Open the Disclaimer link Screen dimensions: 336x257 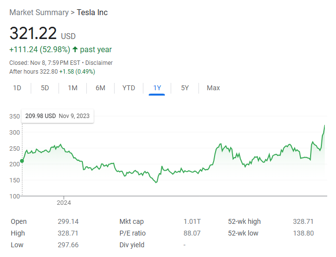[99, 63]
